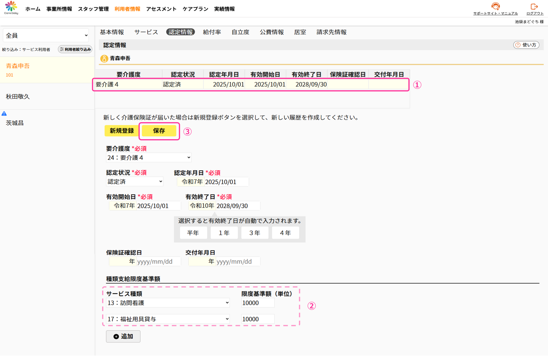This screenshot has width=548, height=356.
Task: Click the blue warning triangle icon above 茨城昌
Action: click(x=4, y=114)
